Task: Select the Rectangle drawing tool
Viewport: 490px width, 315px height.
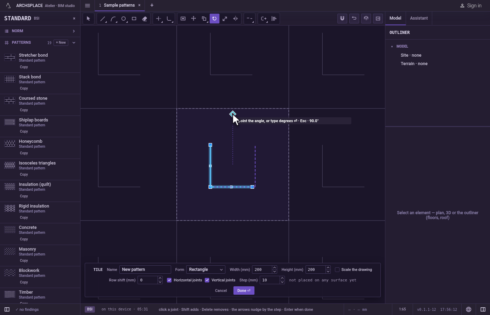Action: click(x=134, y=19)
